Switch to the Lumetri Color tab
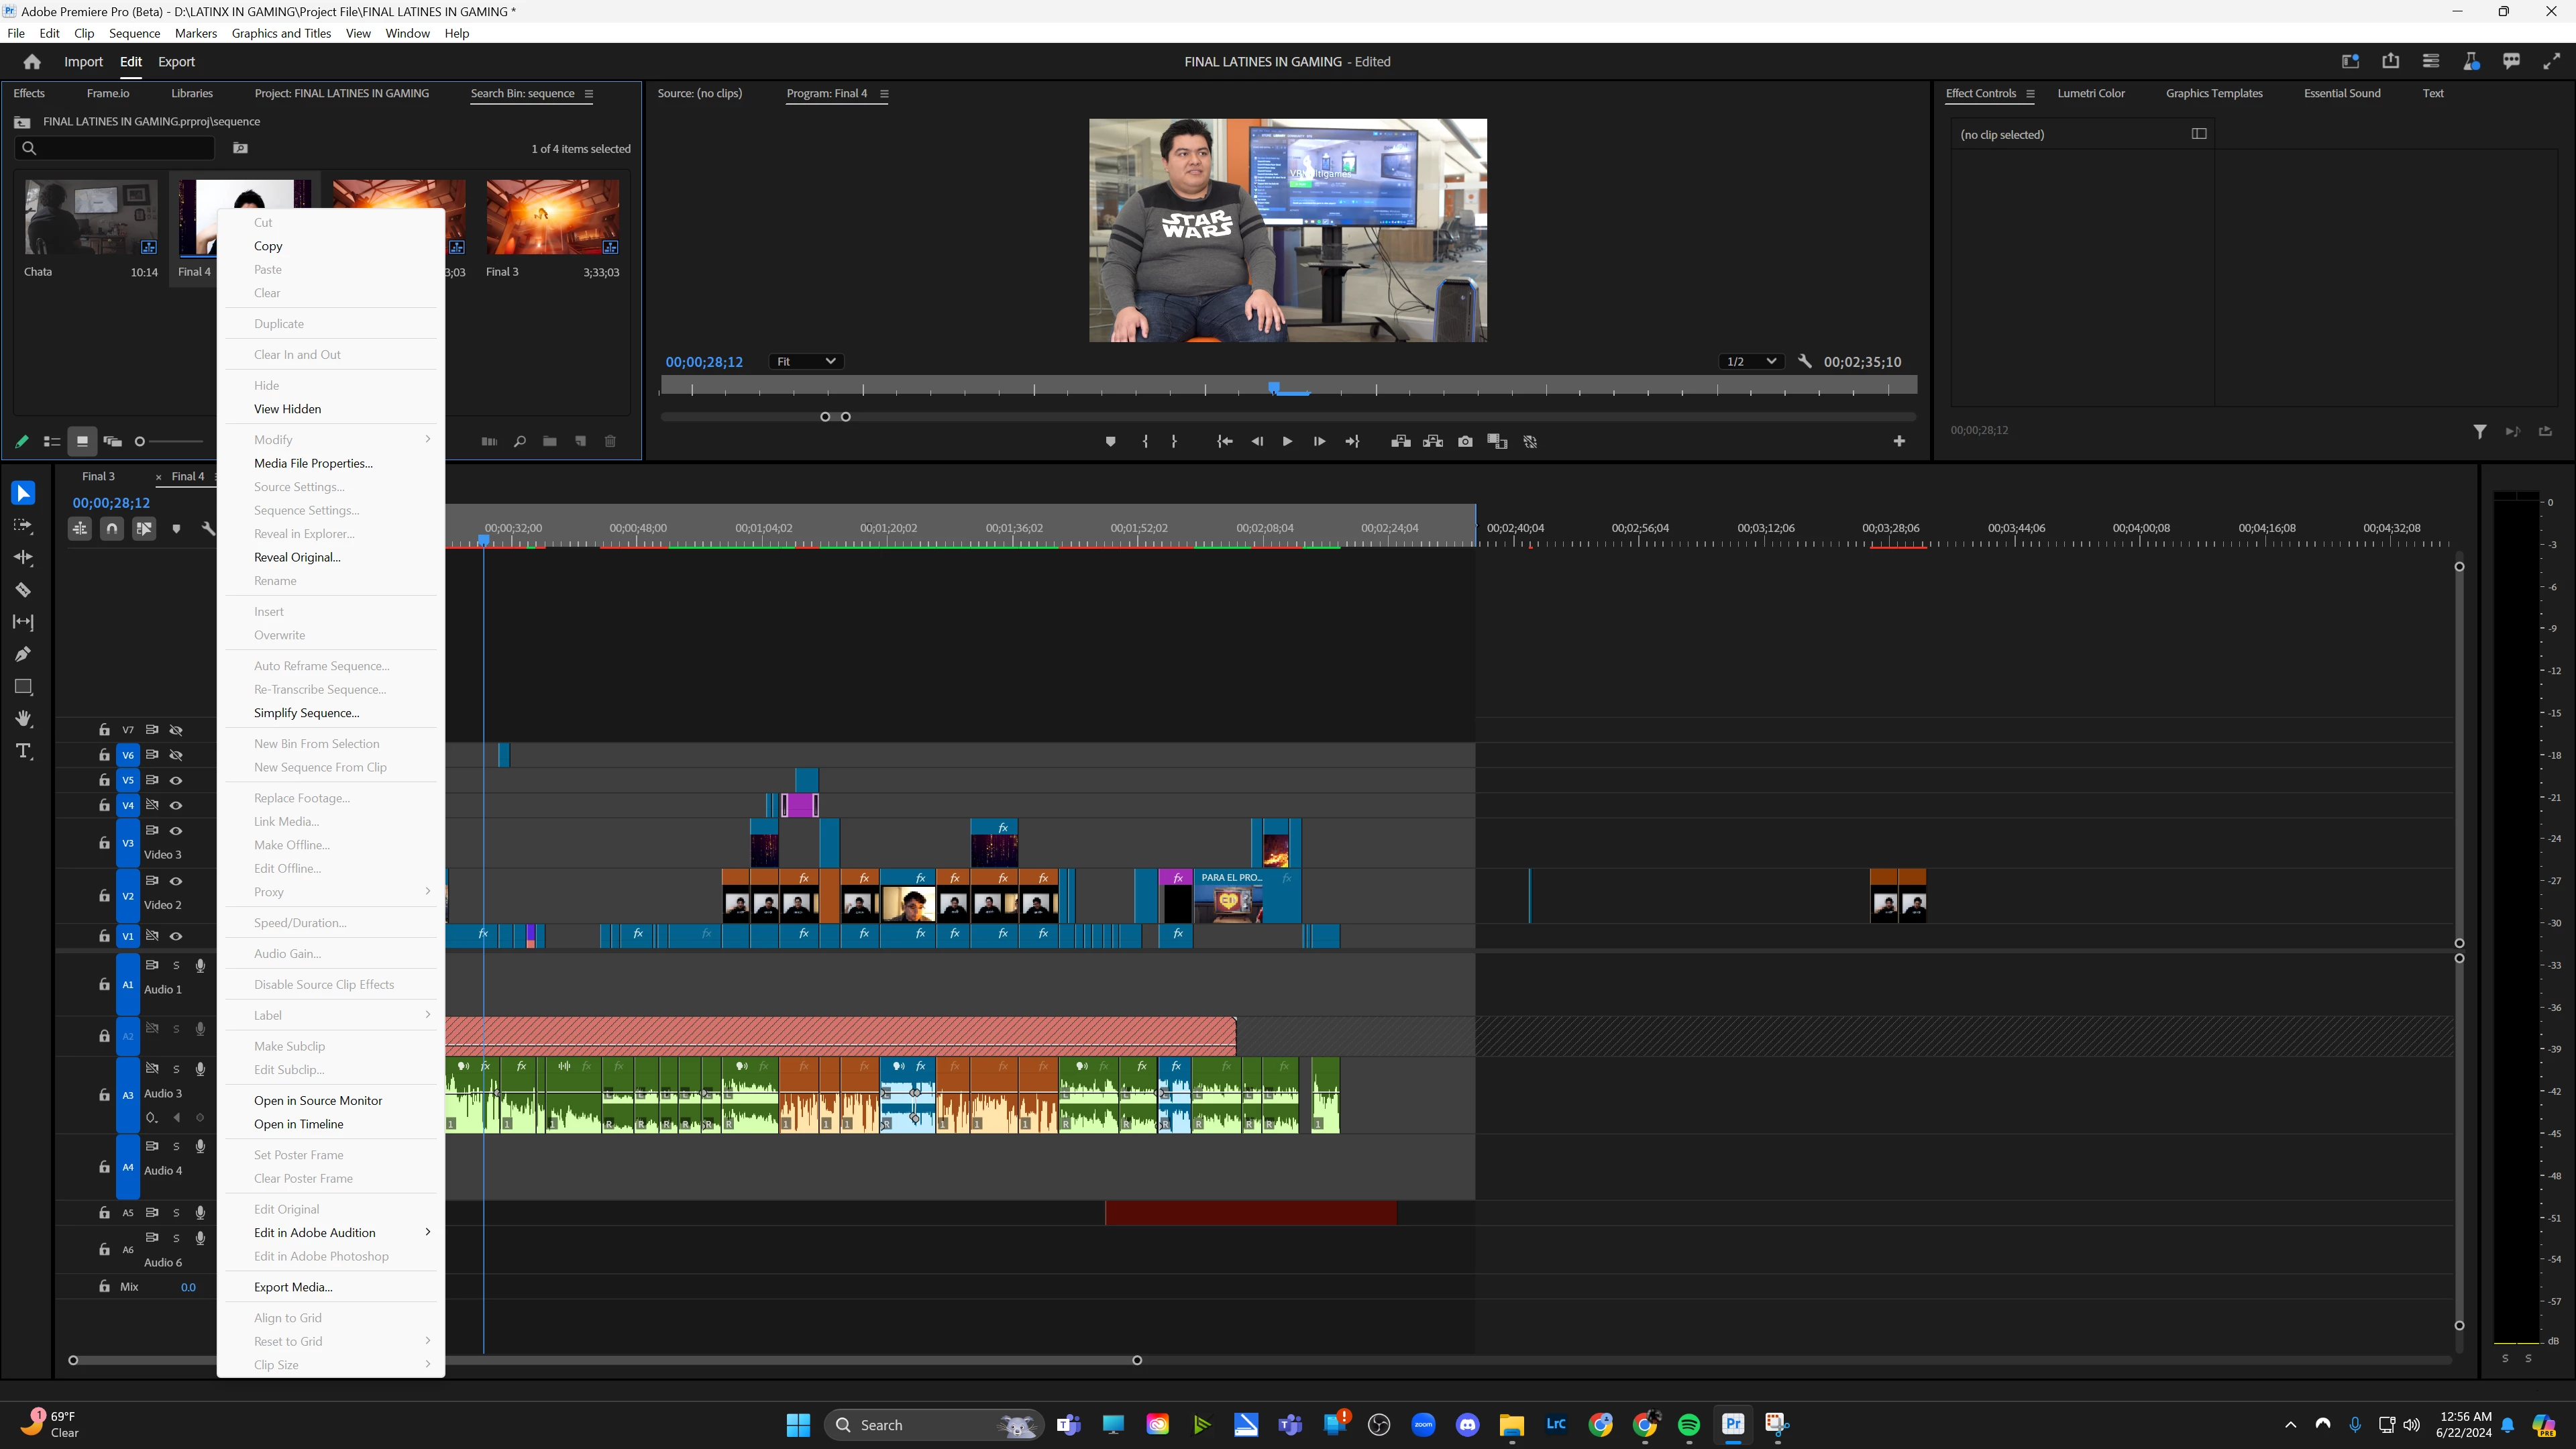Viewport: 2576px width, 1449px height. [2090, 93]
